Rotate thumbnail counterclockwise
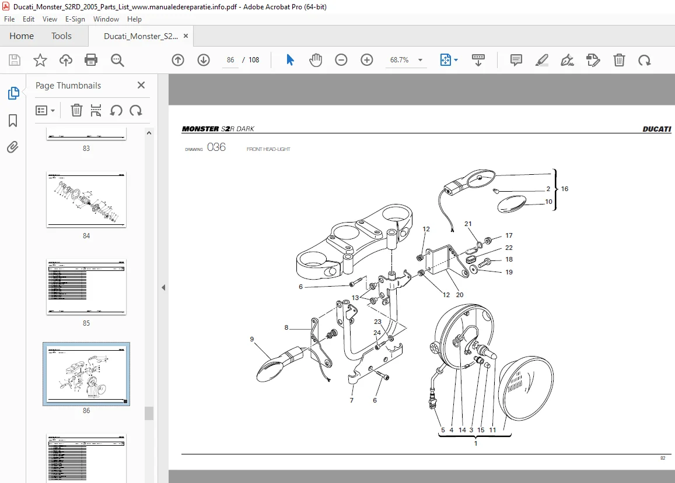675x483 pixels. tap(116, 111)
